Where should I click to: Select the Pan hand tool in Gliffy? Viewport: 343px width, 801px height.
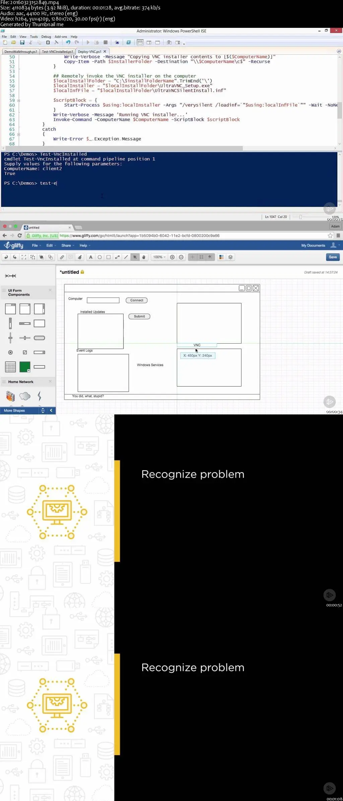(x=144, y=257)
